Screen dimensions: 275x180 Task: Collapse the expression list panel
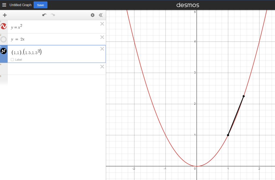click(101, 15)
